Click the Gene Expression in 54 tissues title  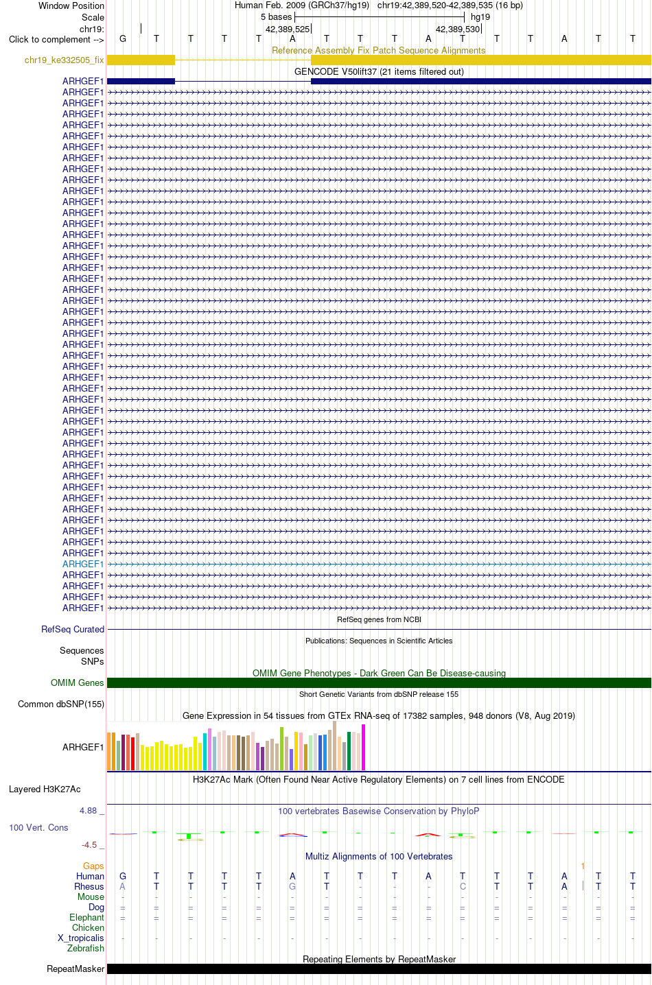click(379, 716)
